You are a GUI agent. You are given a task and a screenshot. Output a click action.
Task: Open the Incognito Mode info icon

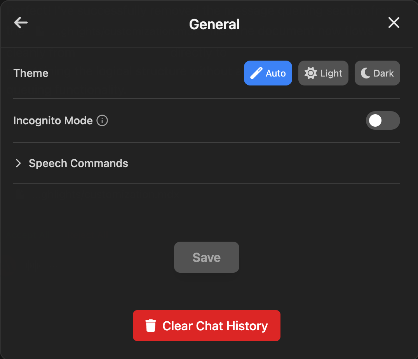tap(102, 121)
